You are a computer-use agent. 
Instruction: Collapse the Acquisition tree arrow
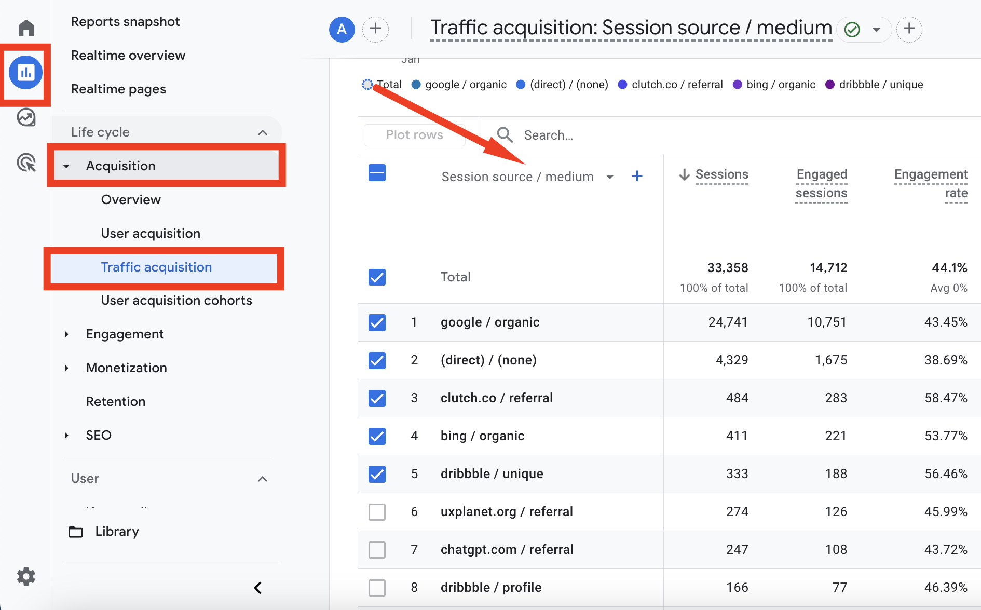tap(66, 166)
